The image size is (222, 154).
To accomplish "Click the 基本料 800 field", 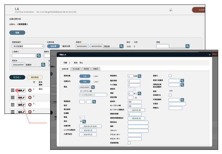I will [134, 102].
